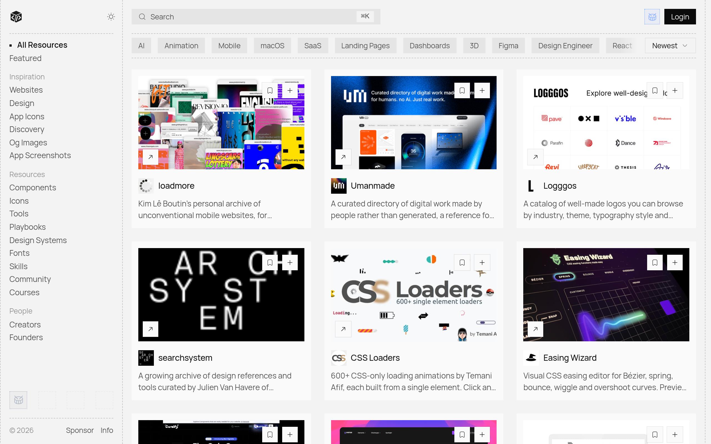
Task: Open the Newest sort dropdown
Action: [x=670, y=46]
